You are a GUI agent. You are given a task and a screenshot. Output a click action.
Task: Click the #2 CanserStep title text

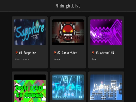(67, 53)
